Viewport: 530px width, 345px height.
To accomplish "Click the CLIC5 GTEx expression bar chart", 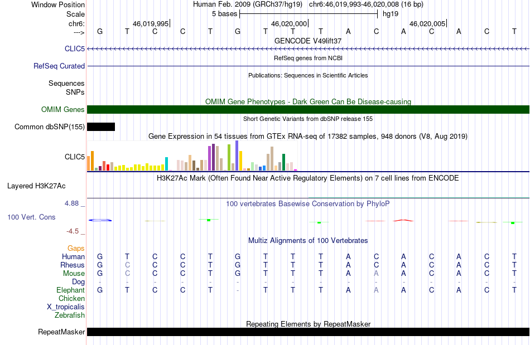I will pos(192,156).
